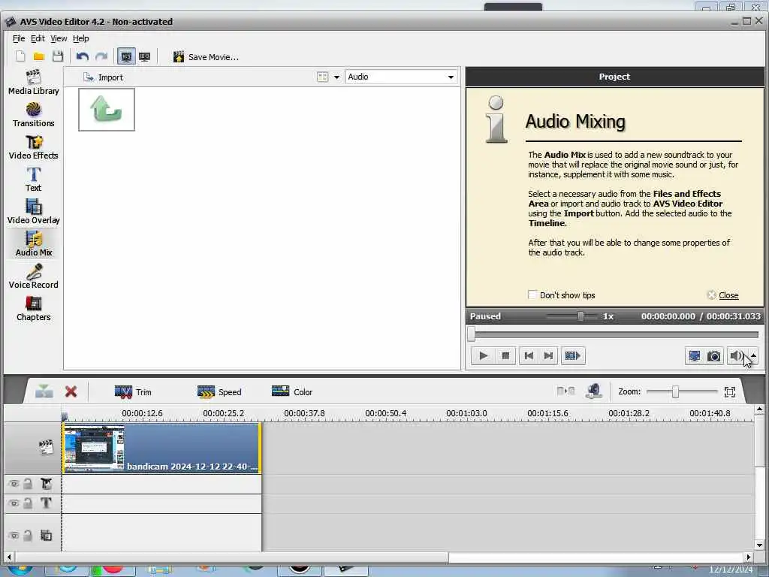Click the timeline audio speaker icon
Viewport: 769px width, 577px height.
pos(594,391)
